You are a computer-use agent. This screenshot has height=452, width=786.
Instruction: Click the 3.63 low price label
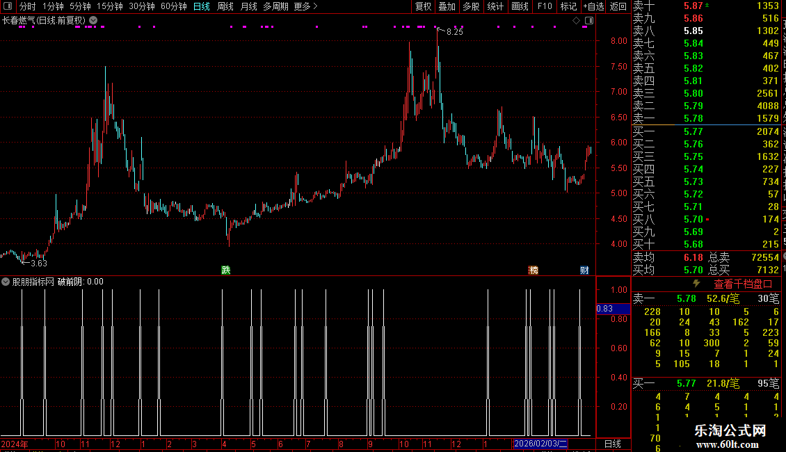coord(38,263)
